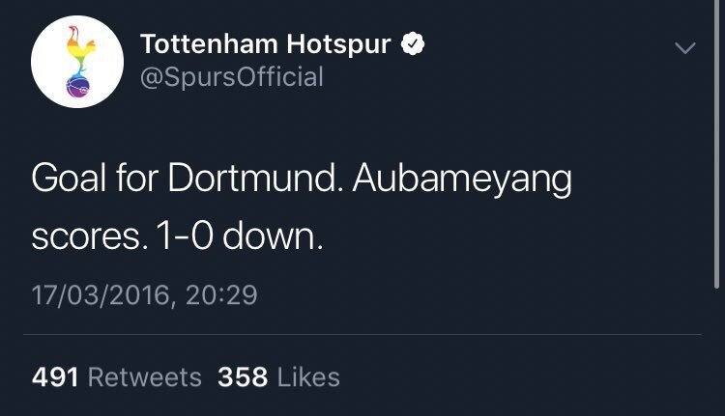
Task: Click the rainbow cockerel logo
Action: tap(76, 61)
